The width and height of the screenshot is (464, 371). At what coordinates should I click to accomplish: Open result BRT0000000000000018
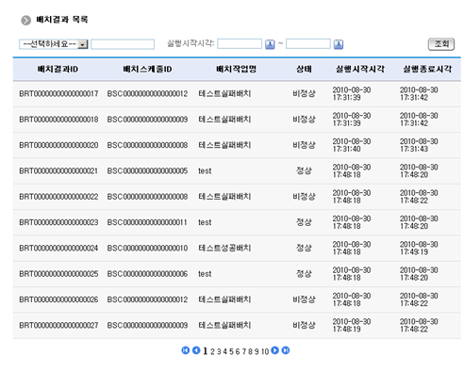coord(58,120)
